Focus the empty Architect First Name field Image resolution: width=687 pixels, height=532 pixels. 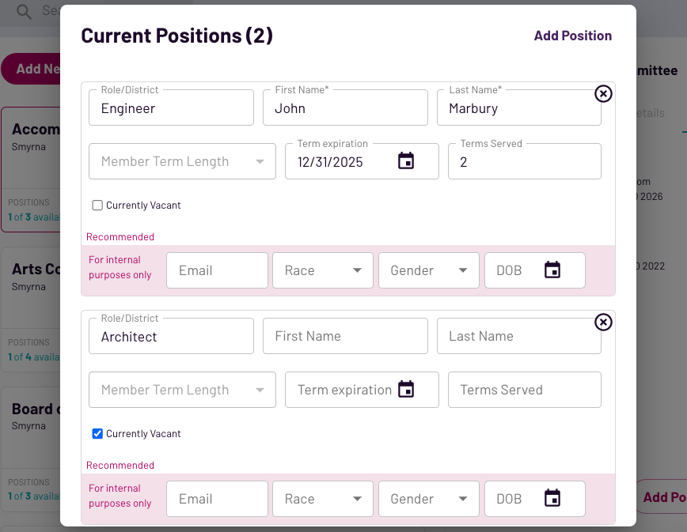(x=345, y=337)
